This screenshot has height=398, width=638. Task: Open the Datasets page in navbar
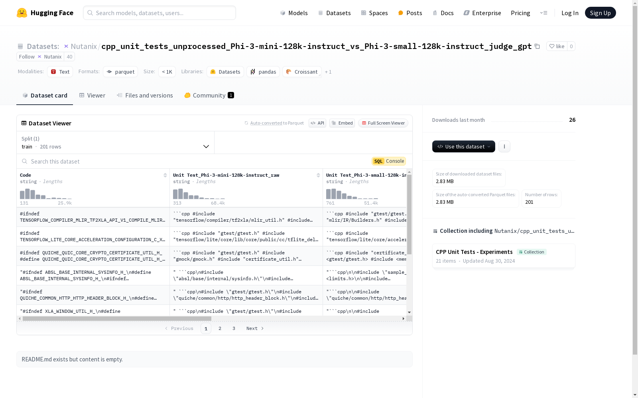coord(334,13)
